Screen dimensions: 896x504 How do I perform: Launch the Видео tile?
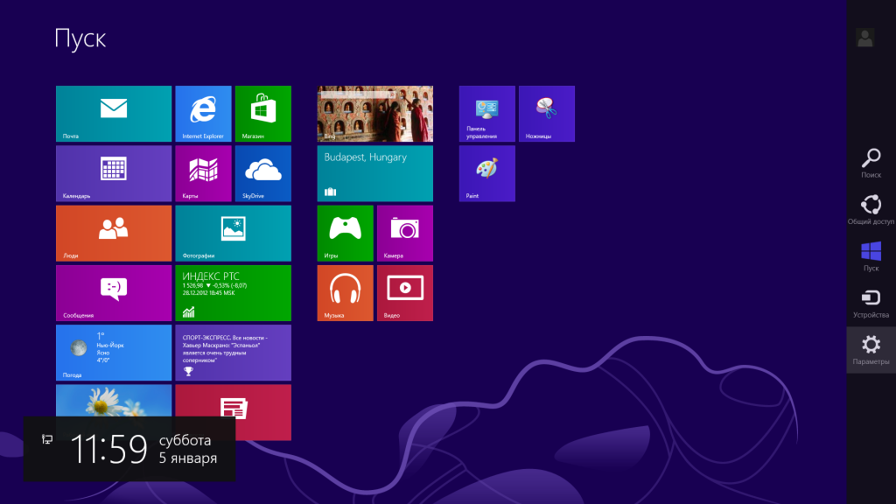tap(404, 292)
